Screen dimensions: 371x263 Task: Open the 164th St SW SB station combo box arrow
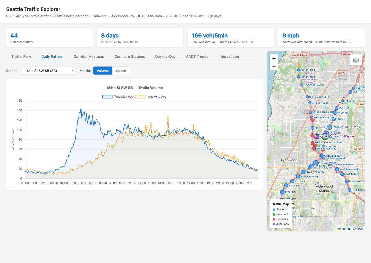[x=73, y=71]
